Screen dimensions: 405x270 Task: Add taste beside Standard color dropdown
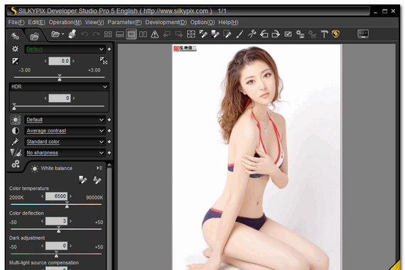coord(109,142)
